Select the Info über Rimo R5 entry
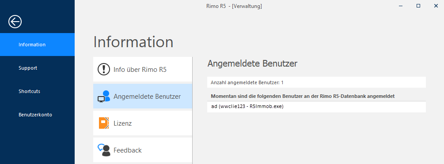Viewport: 444px width, 164px height. (143, 69)
